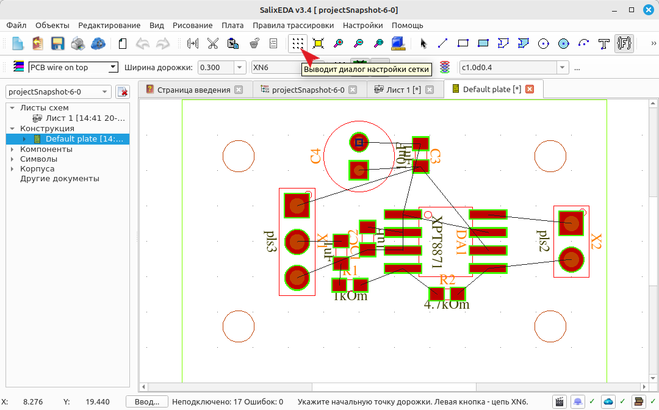
Task: Cut selection with scissors icon
Action: pos(213,43)
